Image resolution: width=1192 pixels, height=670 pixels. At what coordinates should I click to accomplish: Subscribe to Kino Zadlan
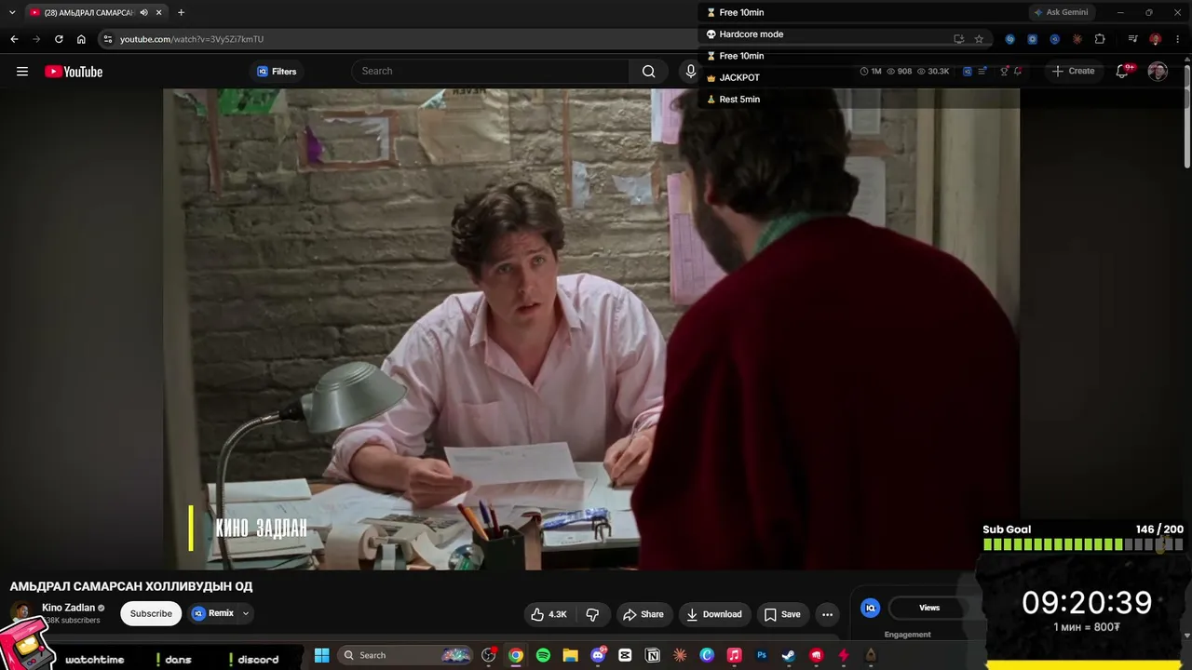(151, 614)
